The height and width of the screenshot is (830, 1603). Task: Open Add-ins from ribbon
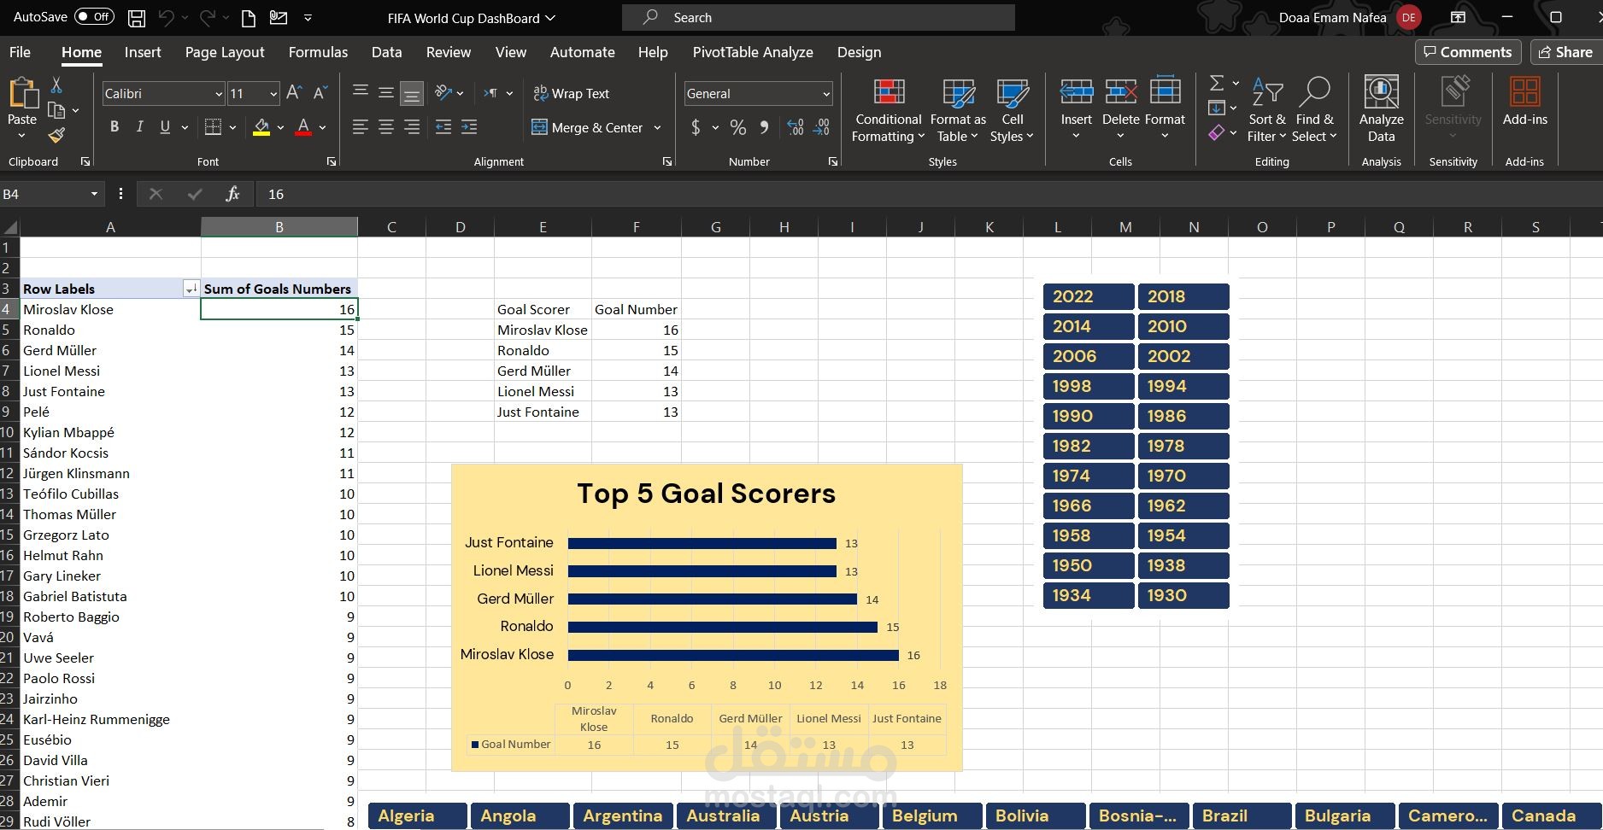pos(1525,102)
